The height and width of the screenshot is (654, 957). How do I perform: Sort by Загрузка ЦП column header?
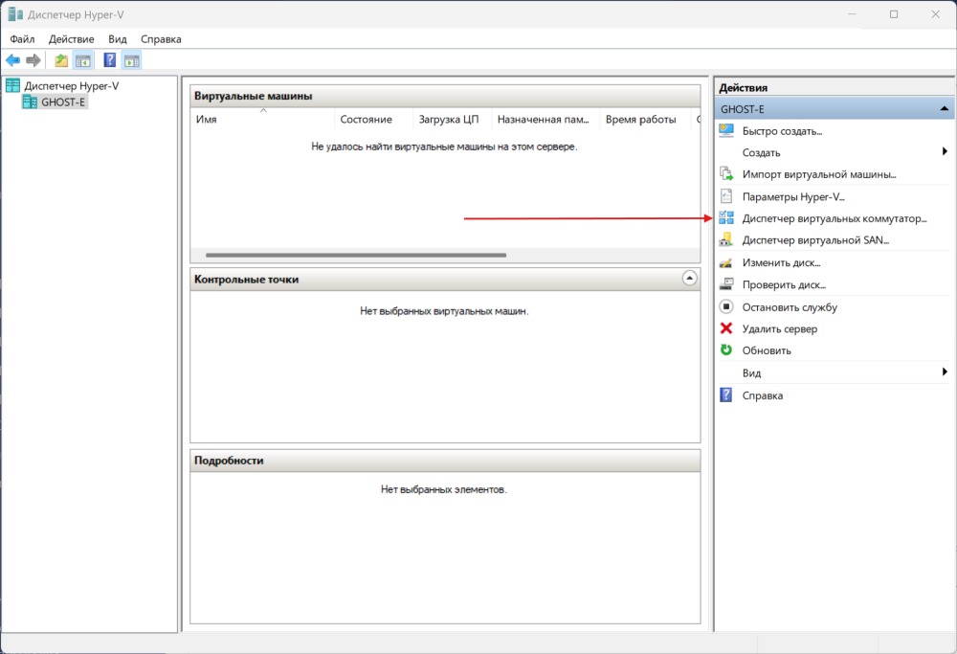click(x=453, y=119)
